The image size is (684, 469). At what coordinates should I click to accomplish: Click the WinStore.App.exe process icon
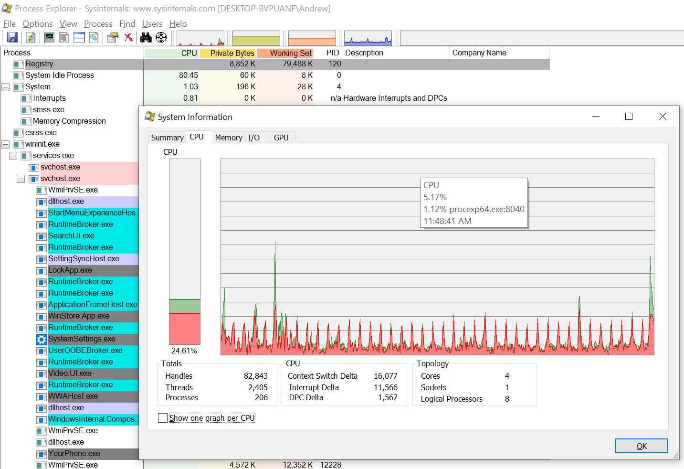42,316
